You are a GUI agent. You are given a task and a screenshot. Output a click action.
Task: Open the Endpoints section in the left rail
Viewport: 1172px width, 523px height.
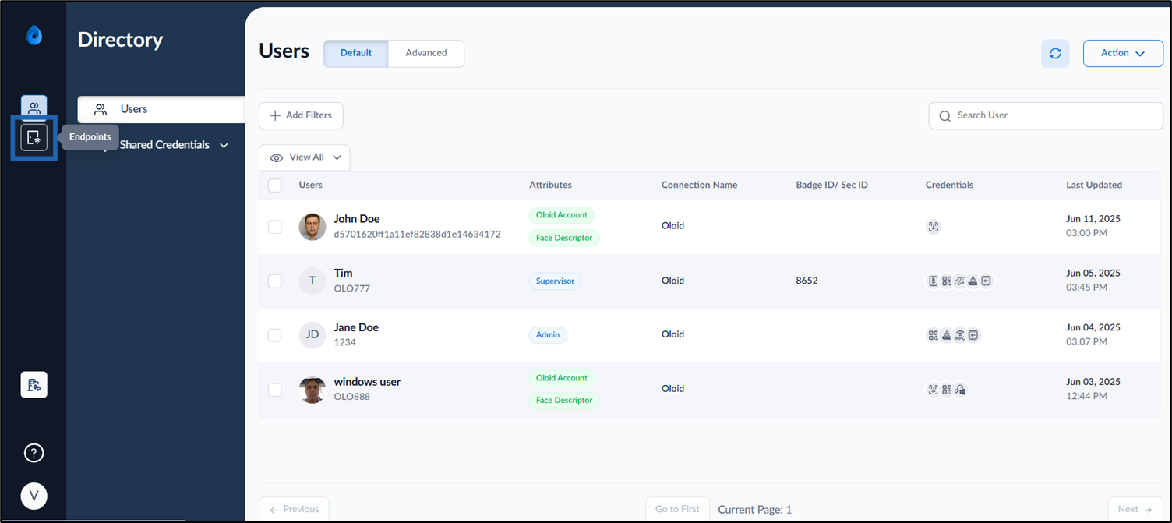tap(34, 137)
